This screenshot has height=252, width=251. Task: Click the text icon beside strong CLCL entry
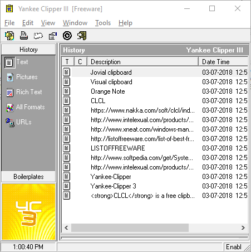(x=66, y=195)
